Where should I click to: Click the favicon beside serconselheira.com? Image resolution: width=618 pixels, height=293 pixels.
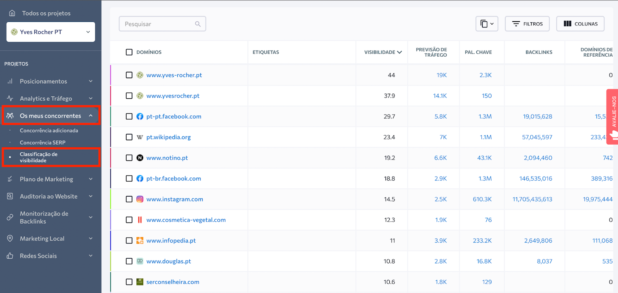pos(140,282)
